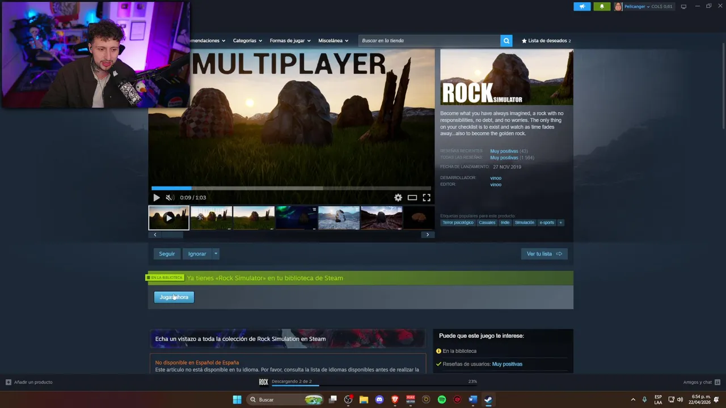Open the Windows notification center bell
The image size is (726, 408).
(x=717, y=399)
